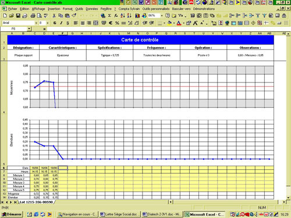
Task: Toggle left text alignment
Action: (x=76, y=23)
